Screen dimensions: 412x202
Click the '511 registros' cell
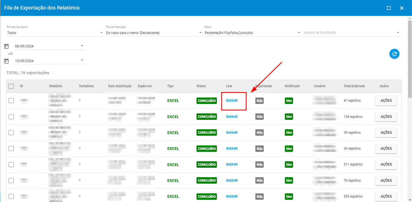click(x=353, y=164)
